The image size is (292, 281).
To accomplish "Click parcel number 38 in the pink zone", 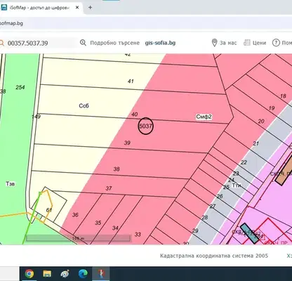I will tap(117, 169).
